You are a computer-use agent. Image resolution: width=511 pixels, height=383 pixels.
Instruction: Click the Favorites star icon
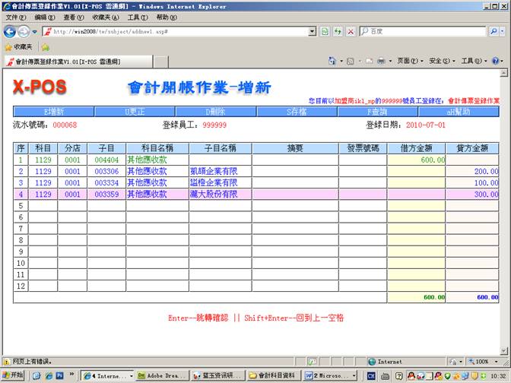tap(8, 46)
